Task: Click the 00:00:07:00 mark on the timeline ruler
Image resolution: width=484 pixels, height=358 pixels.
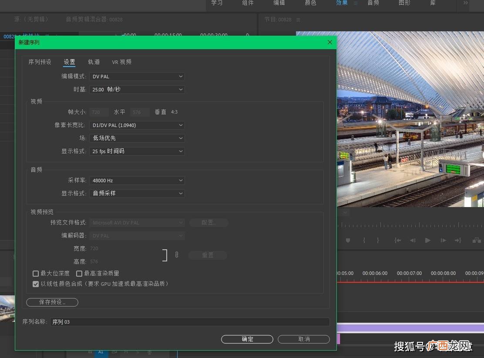Action: point(409,274)
